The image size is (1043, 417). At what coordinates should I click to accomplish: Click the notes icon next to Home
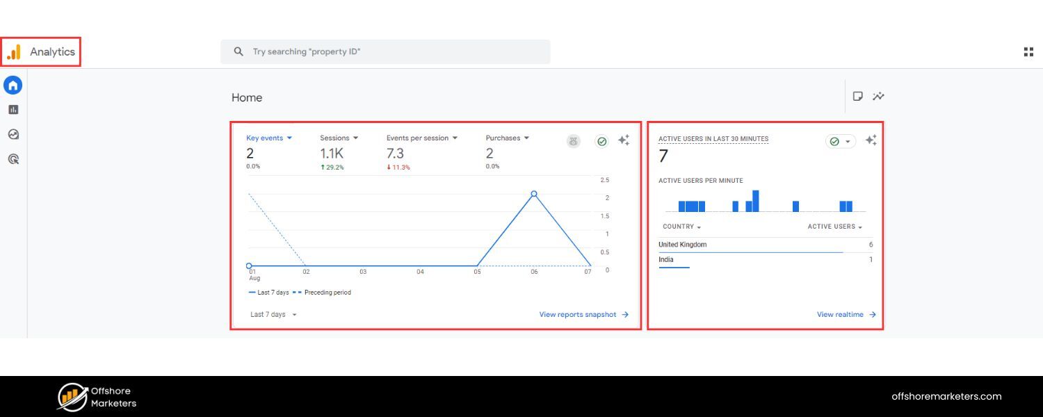point(857,97)
